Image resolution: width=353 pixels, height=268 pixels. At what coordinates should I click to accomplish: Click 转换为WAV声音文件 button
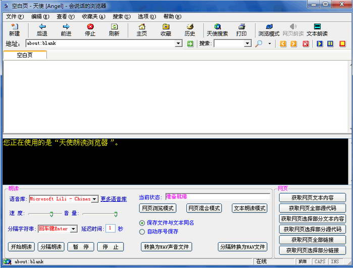(166, 247)
